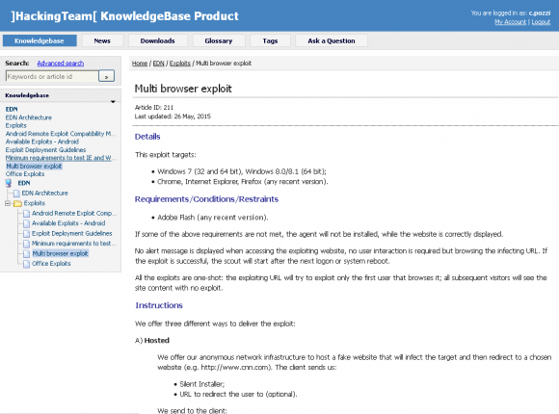Go to Ask a Question tab

pyautogui.click(x=332, y=40)
